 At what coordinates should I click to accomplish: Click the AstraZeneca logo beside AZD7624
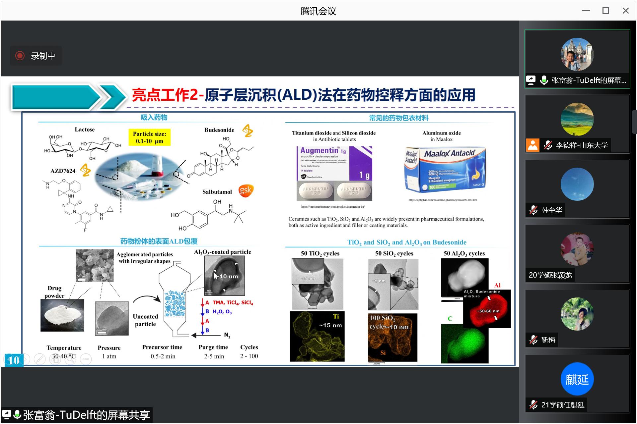[86, 170]
